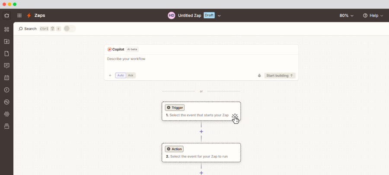Viewport: 389px width, 175px height.
Task: Click the Home icon in sidebar
Action: 6,15
